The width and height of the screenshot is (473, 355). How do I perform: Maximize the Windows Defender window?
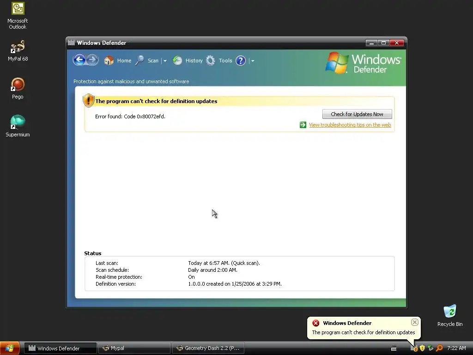point(383,43)
